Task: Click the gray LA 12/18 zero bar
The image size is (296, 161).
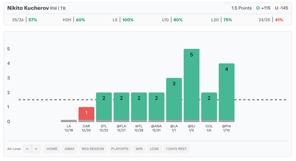Action: tap(69, 121)
